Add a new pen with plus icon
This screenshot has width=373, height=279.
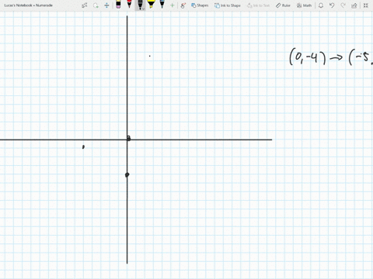click(x=172, y=5)
